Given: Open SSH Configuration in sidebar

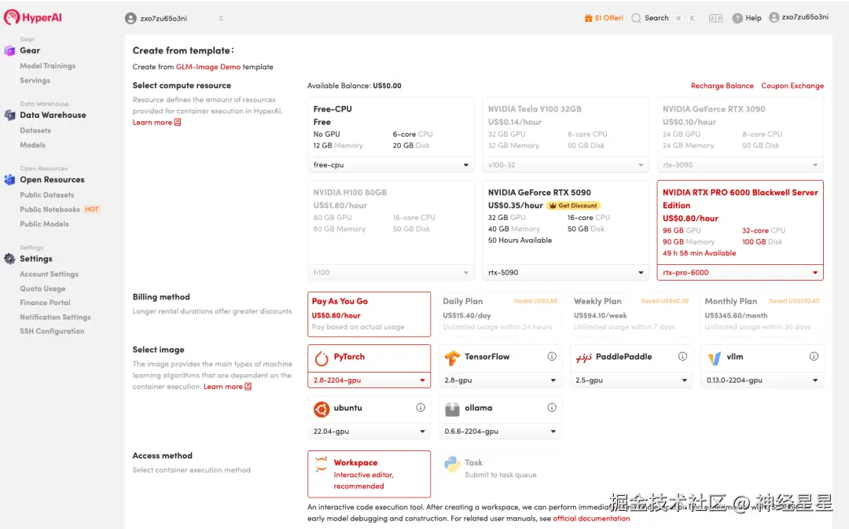Looking at the screenshot, I should pos(52,331).
